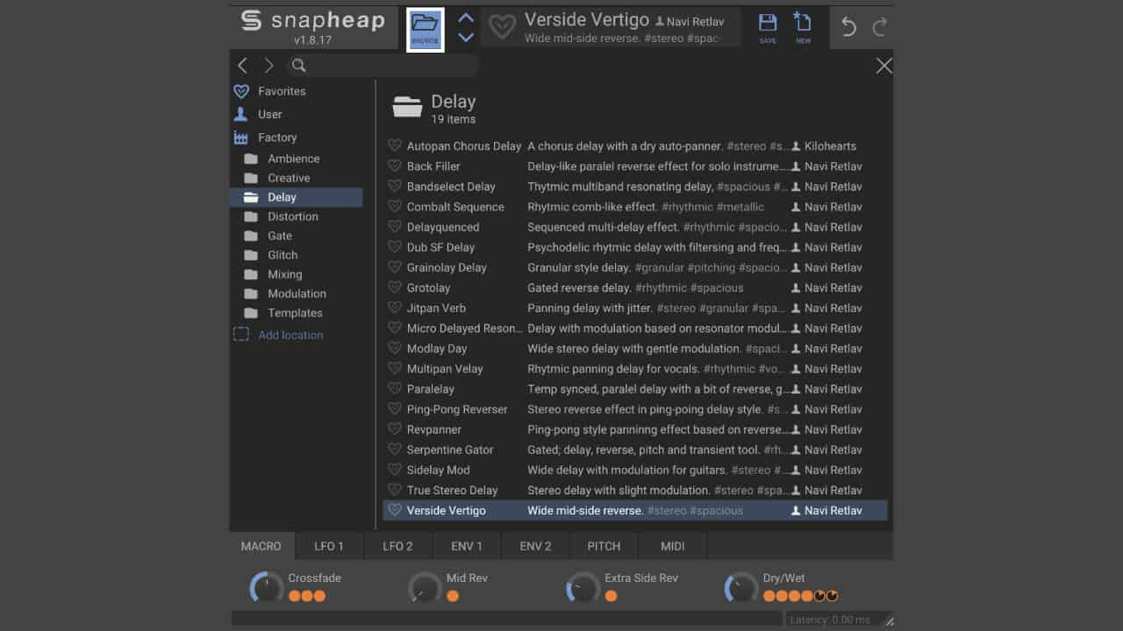The image size is (1123, 631).
Task: Open the MIDI tab
Action: tap(671, 546)
